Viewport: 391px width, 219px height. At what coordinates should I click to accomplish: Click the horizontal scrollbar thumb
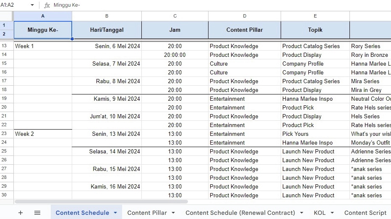point(101,201)
